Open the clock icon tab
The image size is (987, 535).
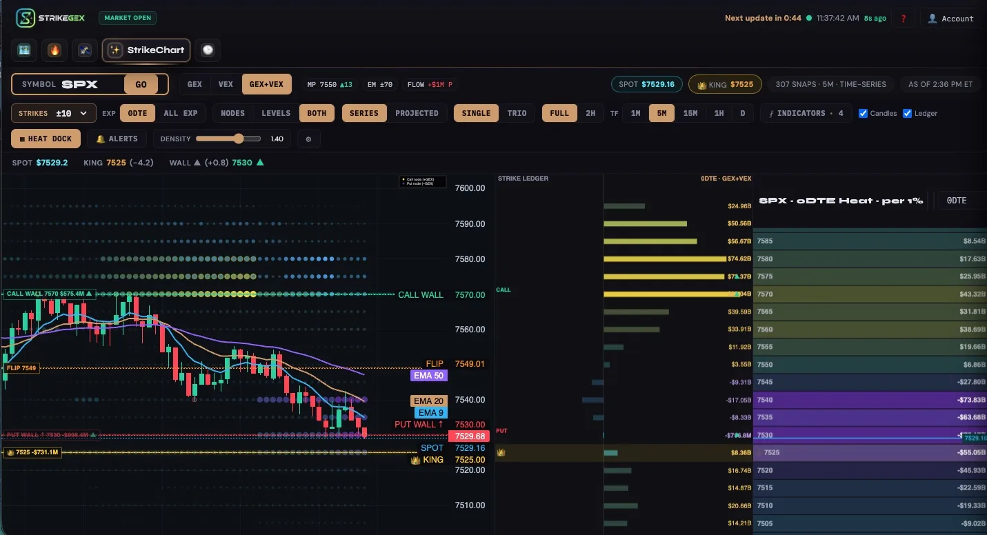click(x=208, y=50)
